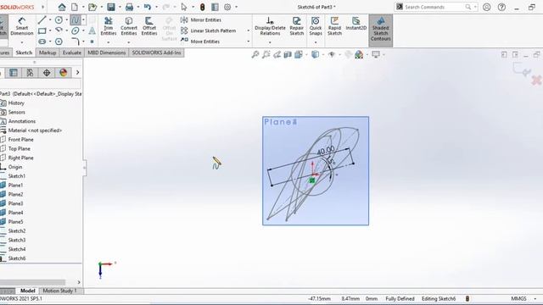Click Edit Appearance color icon
The width and height of the screenshot is (543, 305).
point(359,54)
